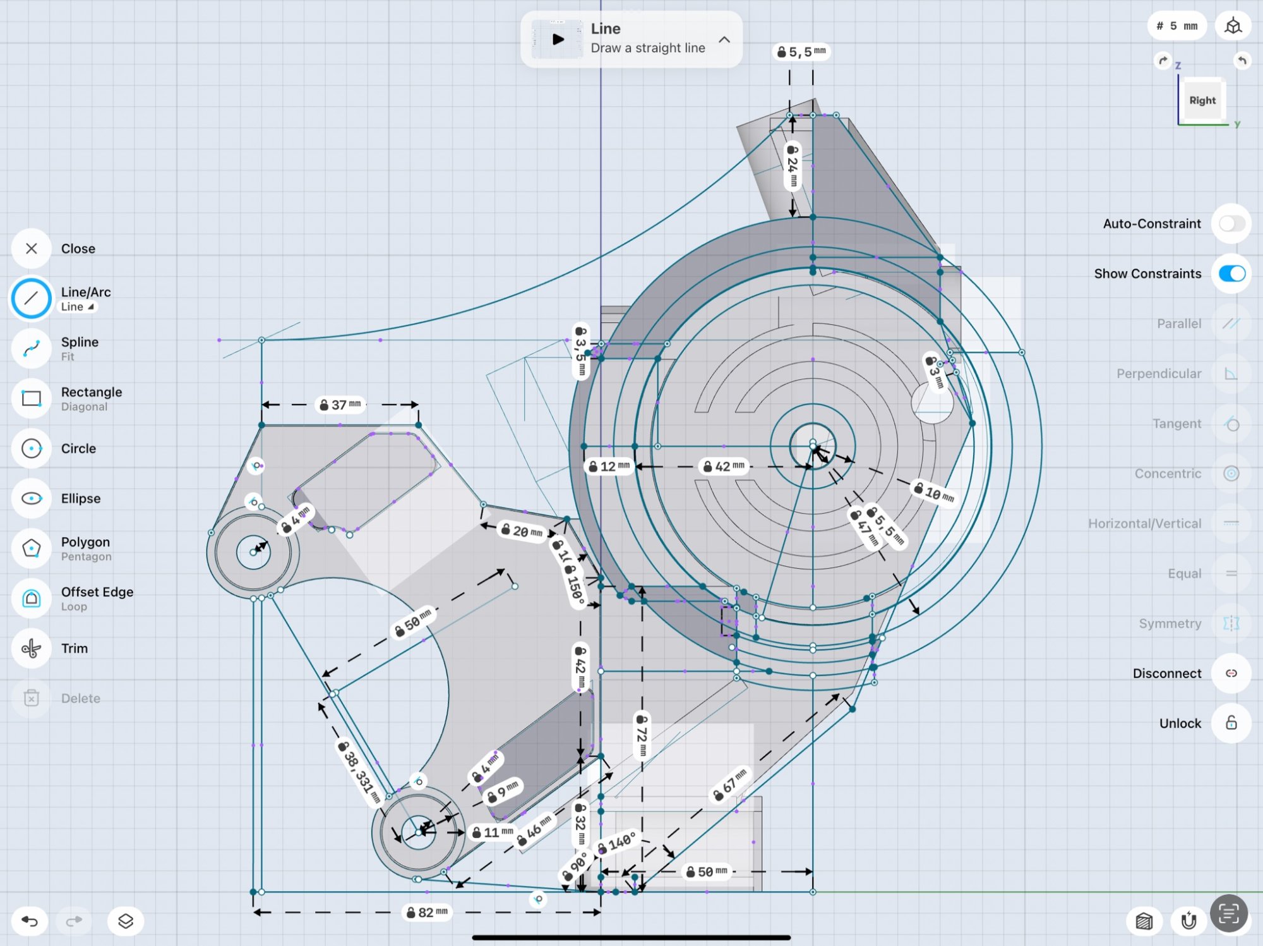Viewport: 1263px width, 946px height.
Task: Select the Trim tool icon
Action: click(x=31, y=648)
